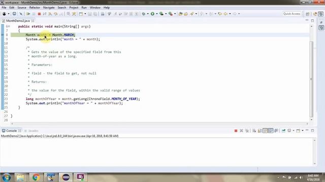
Task: Click the Back navigation arrow
Action: point(225,14)
